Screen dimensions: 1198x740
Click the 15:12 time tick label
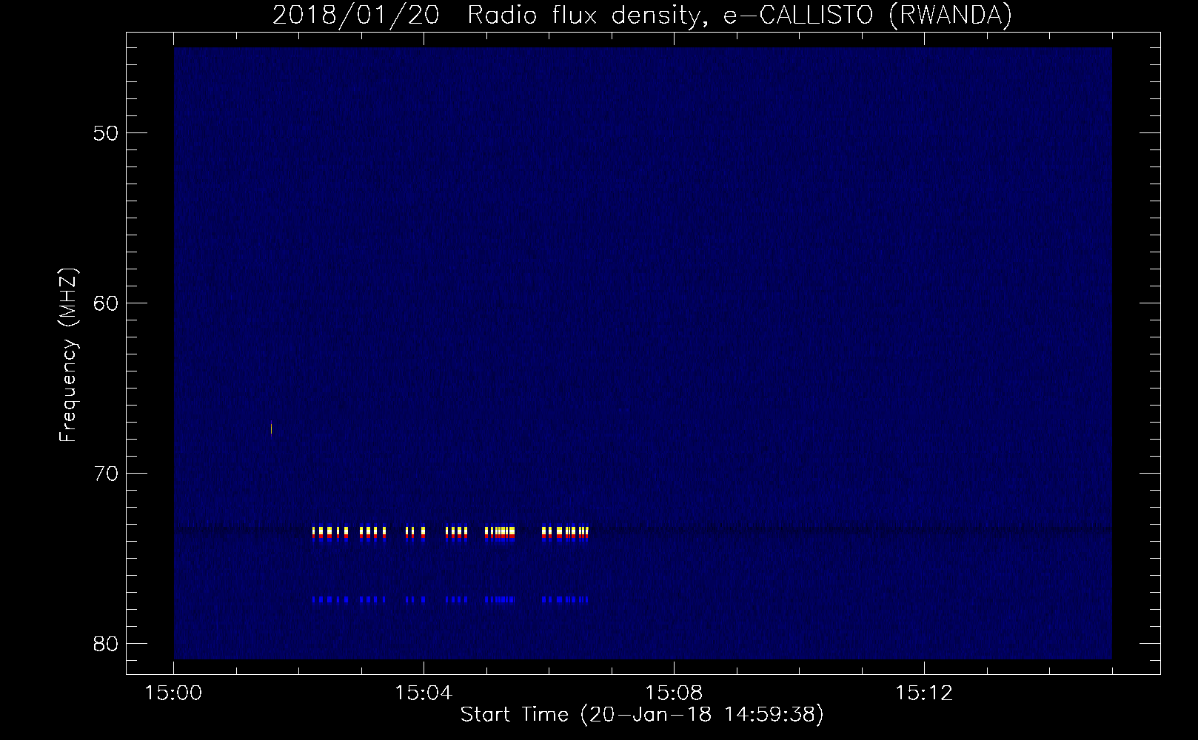(923, 693)
